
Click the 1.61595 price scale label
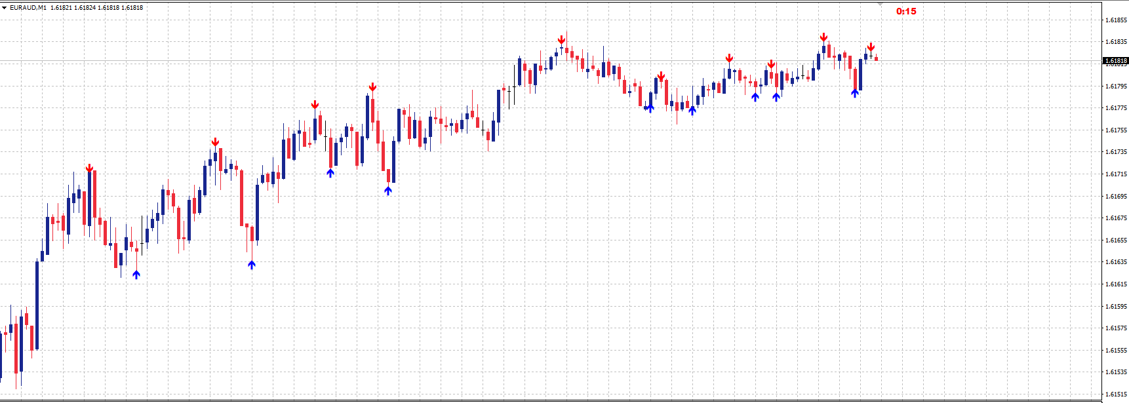click(1116, 306)
